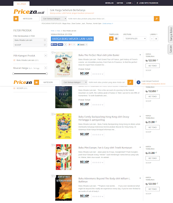Click the orange search magnifier button in header
The height and width of the screenshot is (203, 173).
157,19
